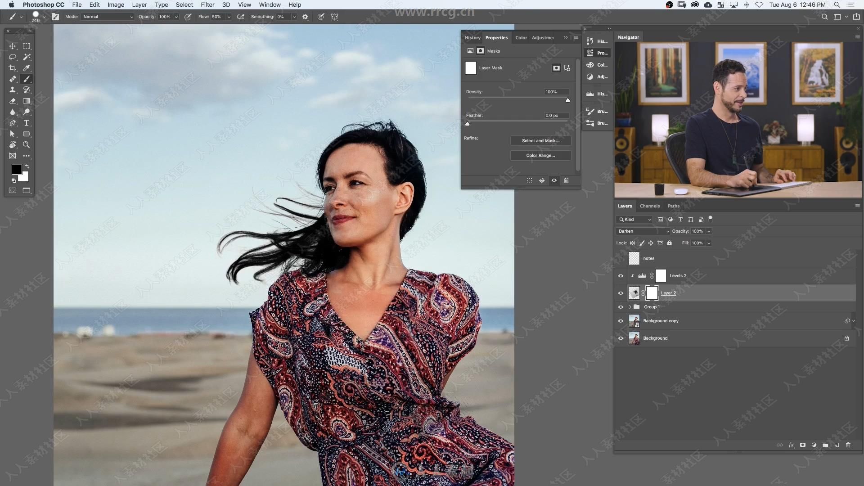Open the Select menu

click(184, 5)
